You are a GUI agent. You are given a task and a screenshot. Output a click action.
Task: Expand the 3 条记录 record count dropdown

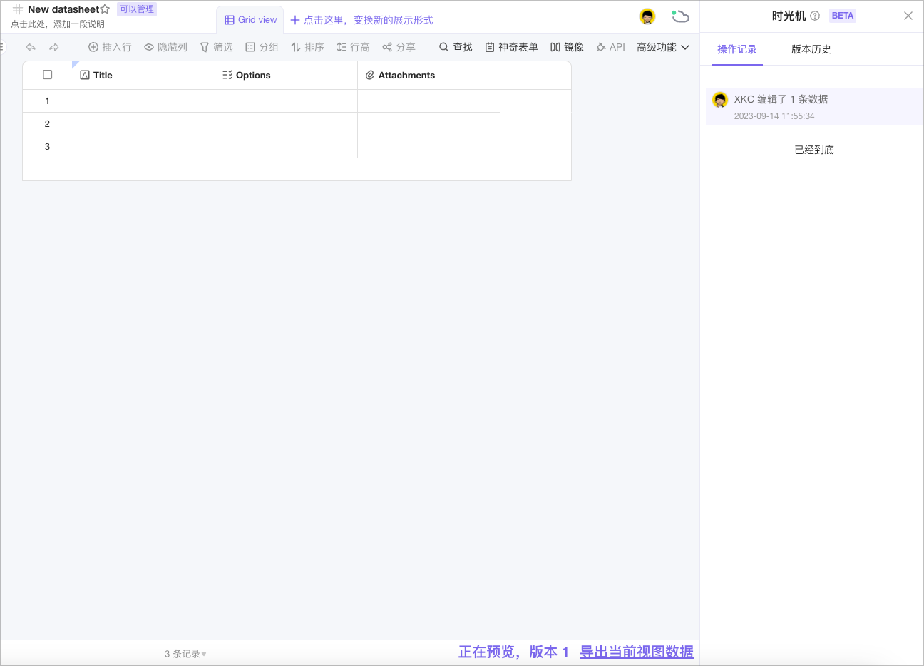click(x=185, y=654)
